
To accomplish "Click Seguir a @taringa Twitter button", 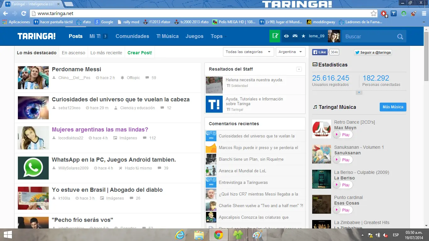I will click(x=373, y=52).
